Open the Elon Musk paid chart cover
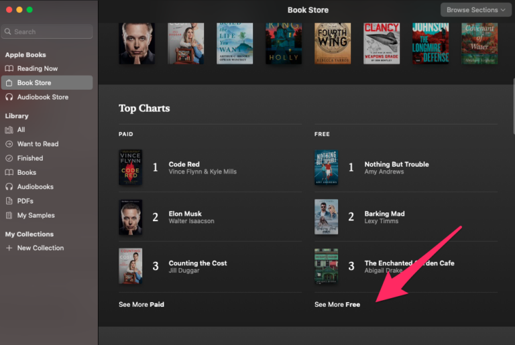Image resolution: width=515 pixels, height=345 pixels. [x=130, y=217]
